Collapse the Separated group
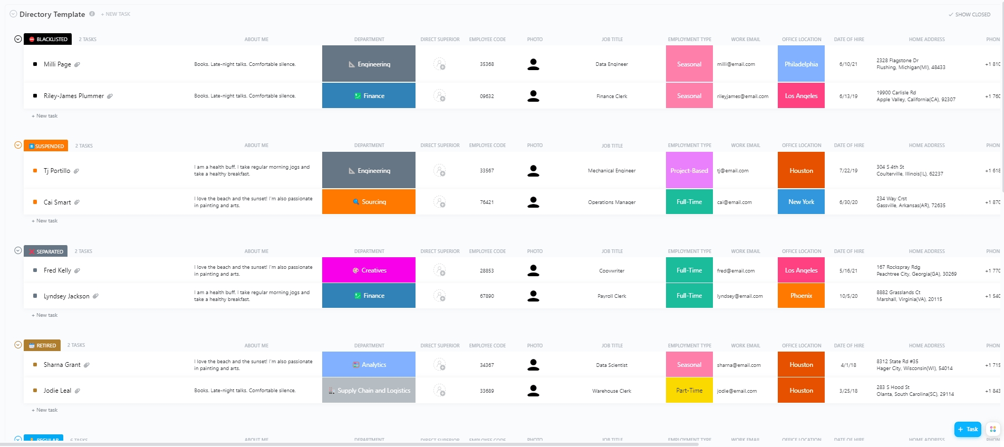 coord(18,250)
